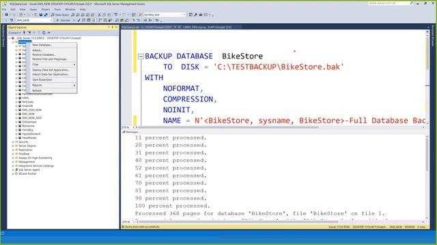
Task: Open the Tools menu
Action: point(57,10)
